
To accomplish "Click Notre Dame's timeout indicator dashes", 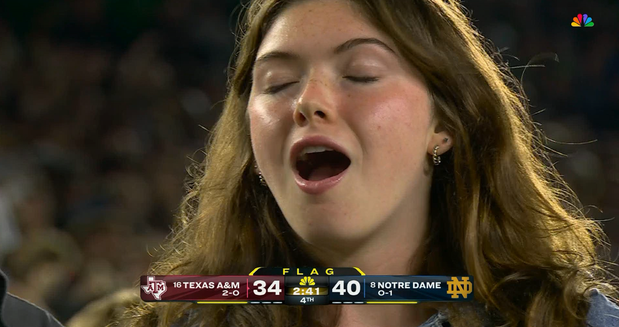I will coord(346,302).
